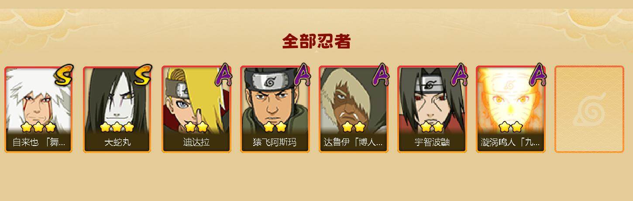Select the 自来也 ninja card

click(38, 109)
